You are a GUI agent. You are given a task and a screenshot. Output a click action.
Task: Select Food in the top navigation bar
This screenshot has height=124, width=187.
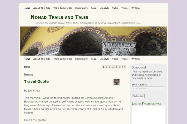click(x=93, y=8)
